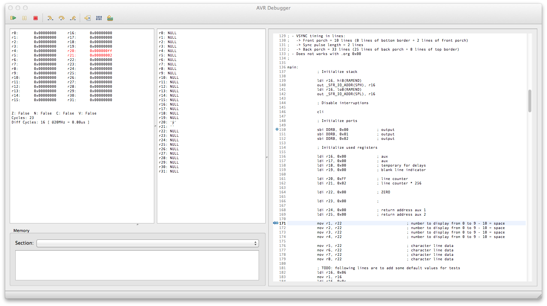
Task: Click the source code vertical scrollbar thumb
Action: (x=530, y=101)
